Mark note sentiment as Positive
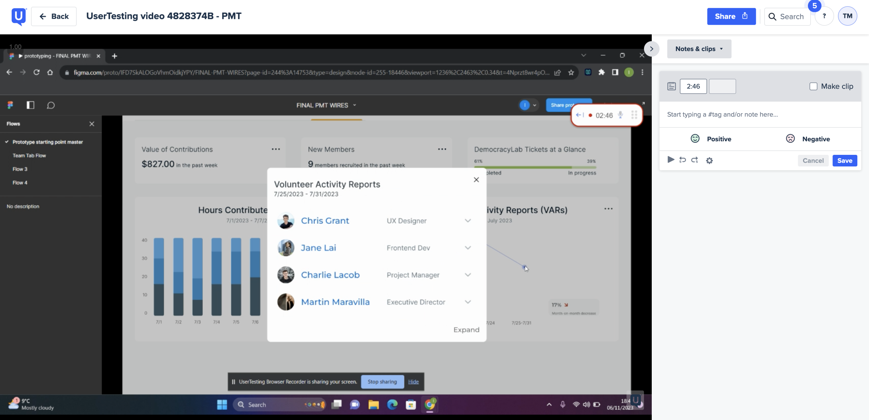The image size is (869, 420). tap(711, 139)
